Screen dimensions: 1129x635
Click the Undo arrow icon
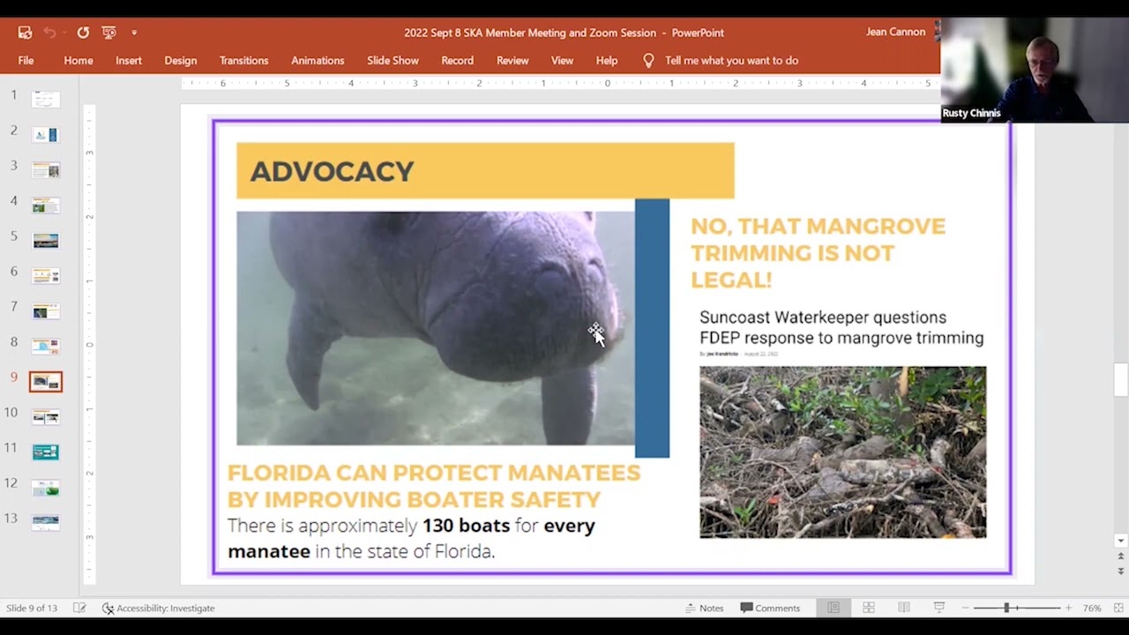(x=50, y=33)
